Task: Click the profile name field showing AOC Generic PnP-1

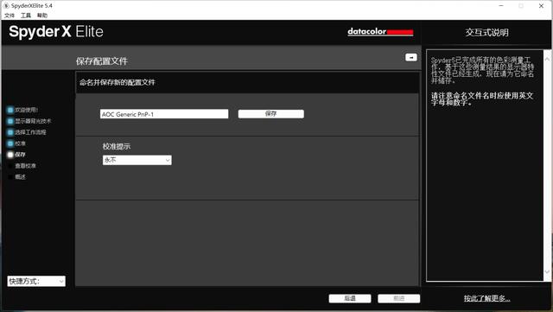Action: pos(164,114)
